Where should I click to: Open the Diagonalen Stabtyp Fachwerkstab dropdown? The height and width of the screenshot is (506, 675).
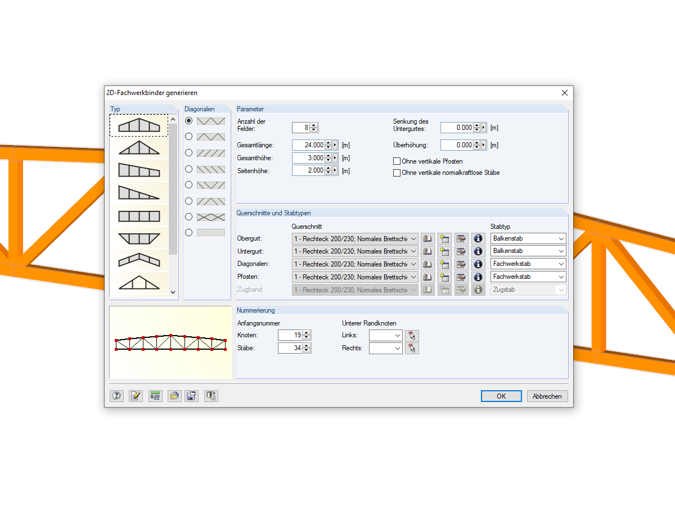click(528, 264)
